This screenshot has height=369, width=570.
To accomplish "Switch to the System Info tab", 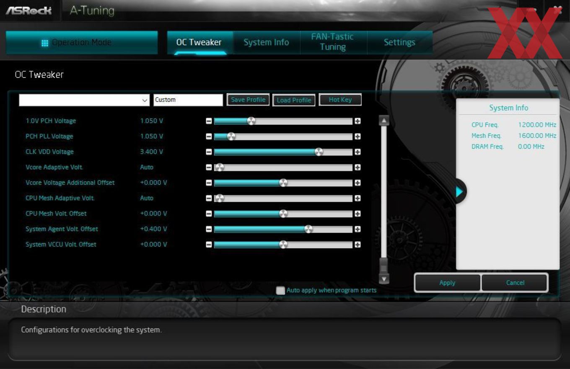I will pos(266,42).
